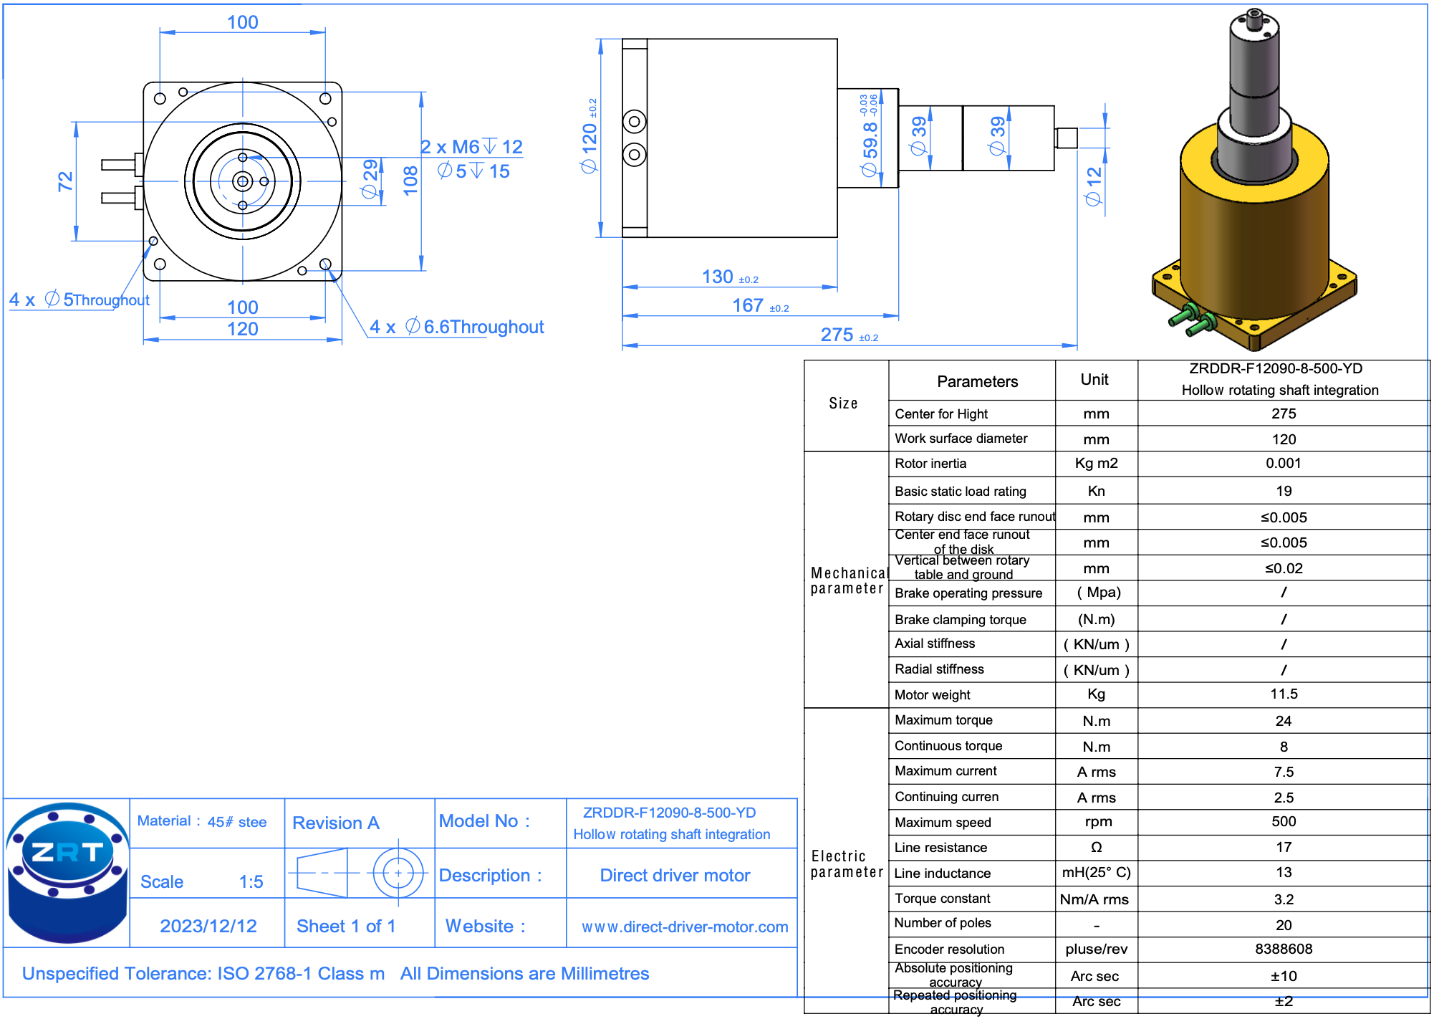Click the 'Repeated positioning accuracy' row label
Screen dimensions: 1434x1019
(x=955, y=1002)
